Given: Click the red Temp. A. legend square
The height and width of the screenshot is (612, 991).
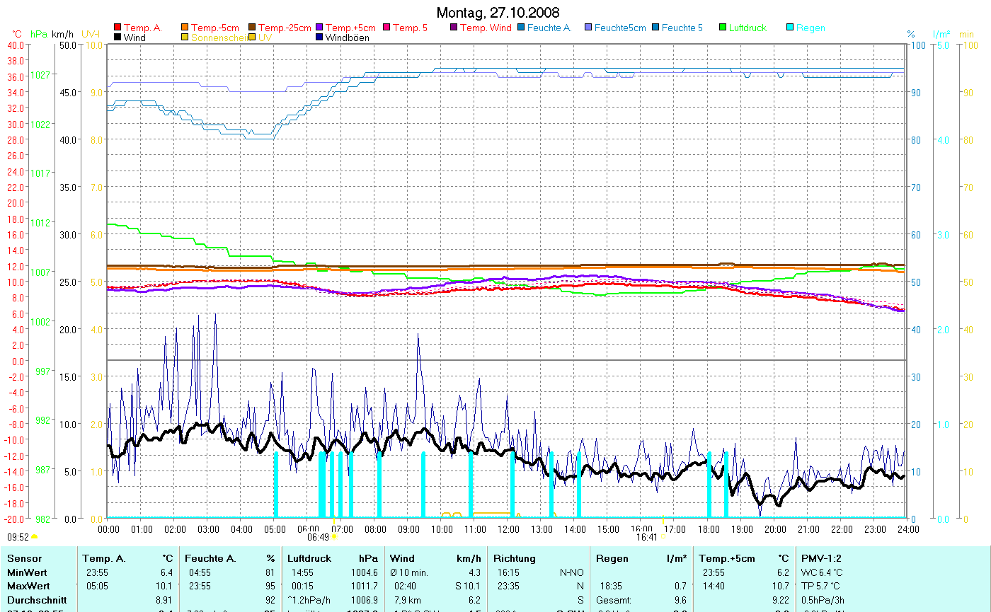Looking at the screenshot, I should (x=118, y=28).
